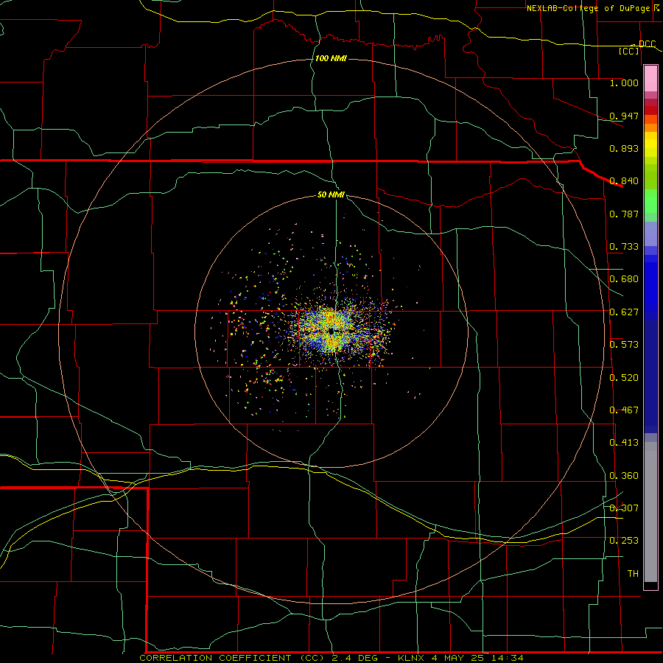Click the 0.947 color scale value

click(624, 116)
